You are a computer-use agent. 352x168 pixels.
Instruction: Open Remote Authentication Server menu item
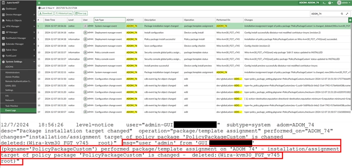pos(18,81)
